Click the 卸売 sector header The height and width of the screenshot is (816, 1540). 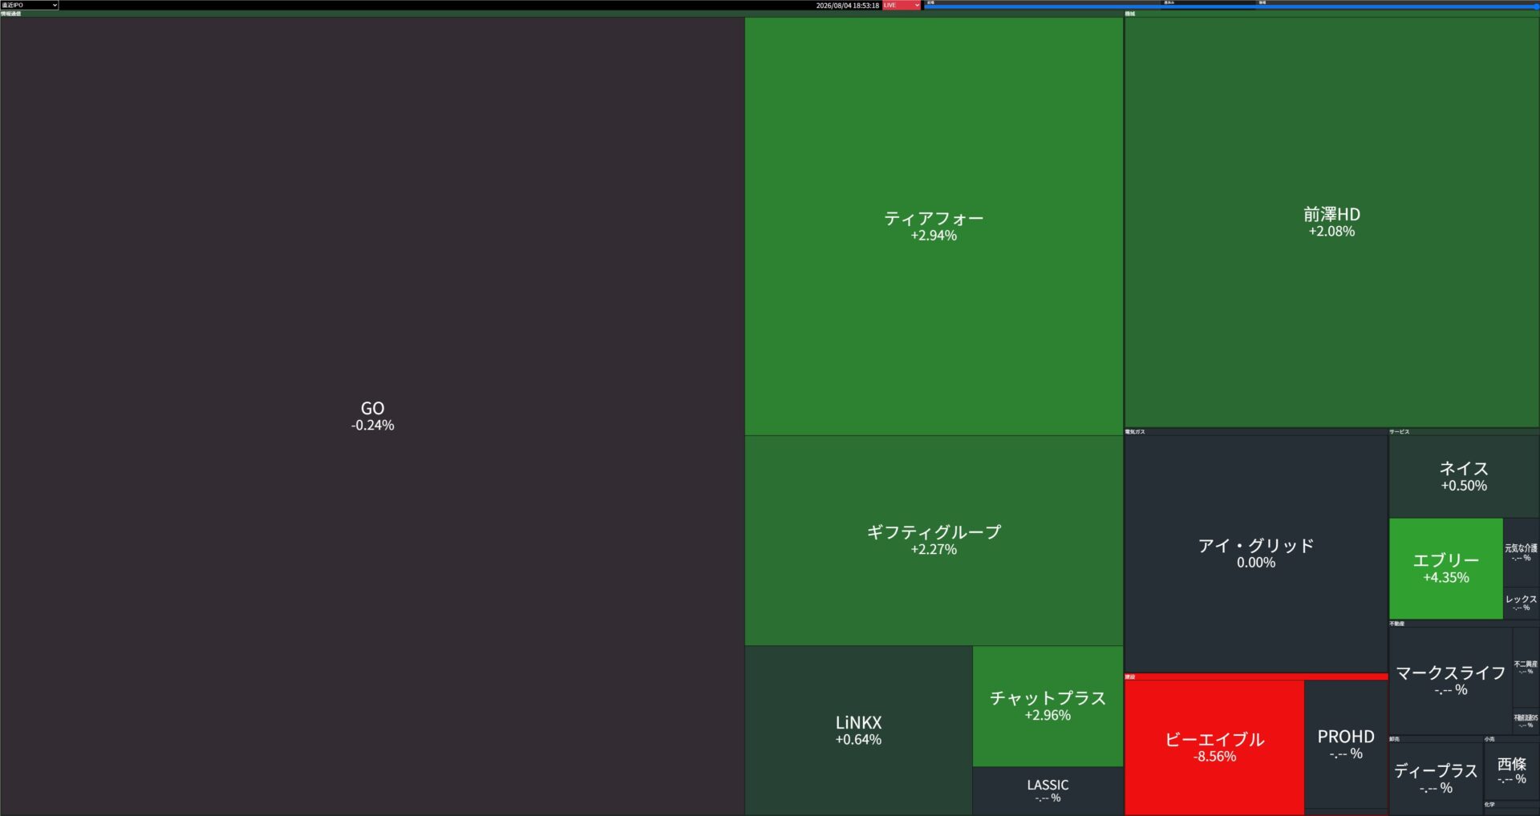click(1436, 739)
